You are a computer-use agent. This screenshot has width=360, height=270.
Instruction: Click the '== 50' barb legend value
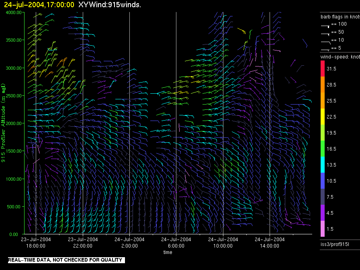(337, 32)
